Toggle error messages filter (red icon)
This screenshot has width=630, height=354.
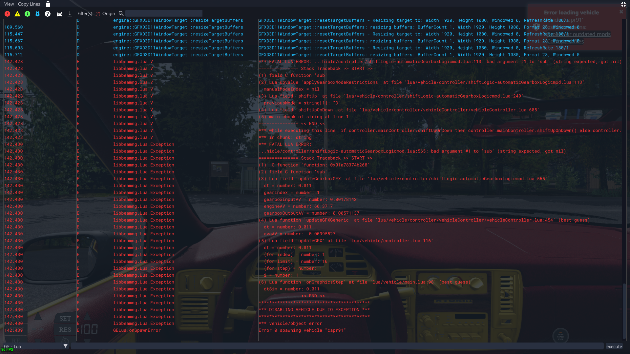point(7,14)
